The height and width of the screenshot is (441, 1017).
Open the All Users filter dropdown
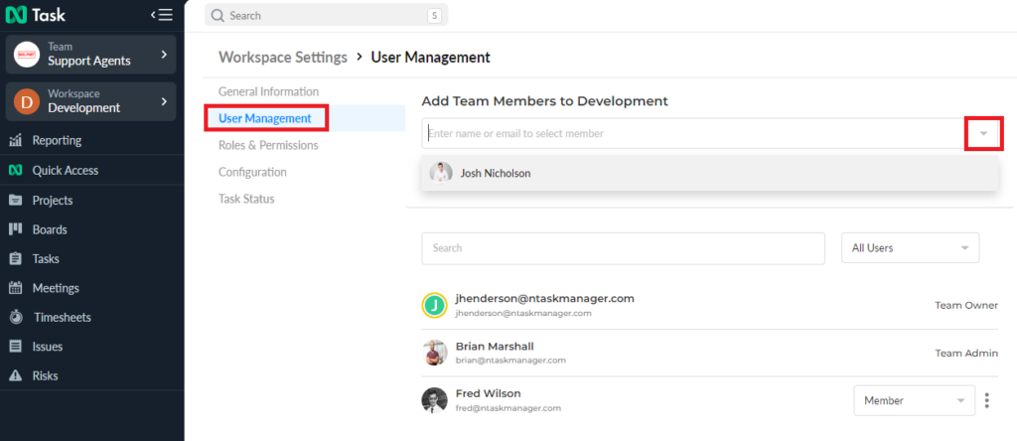point(910,247)
